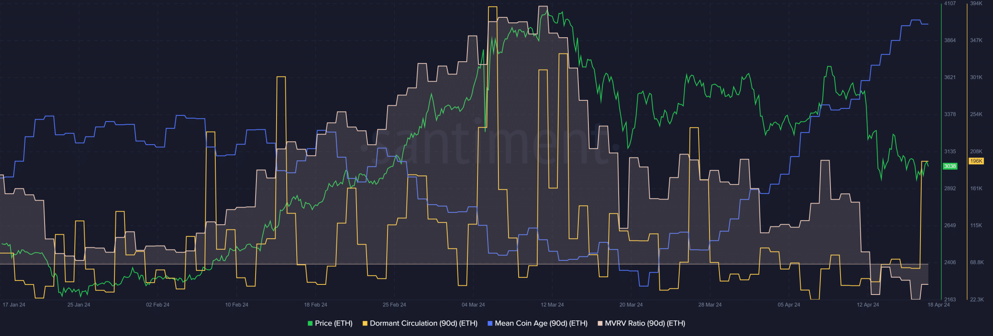Image resolution: width=993 pixels, height=336 pixels.
Task: Click the 28 Mar 24 date label
Action: [x=710, y=305]
